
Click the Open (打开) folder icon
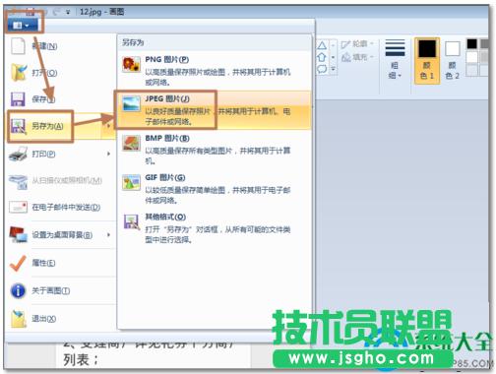(19, 72)
